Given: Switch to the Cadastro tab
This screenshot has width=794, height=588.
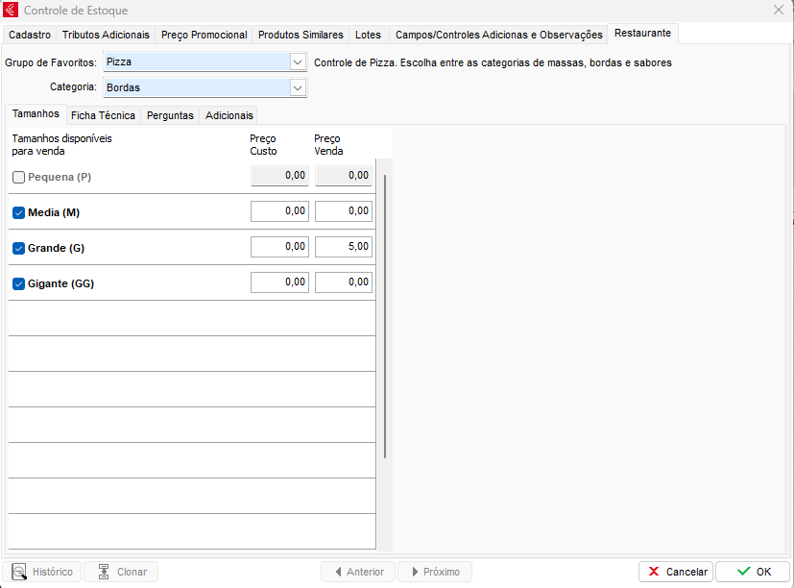Looking at the screenshot, I should click(x=29, y=35).
